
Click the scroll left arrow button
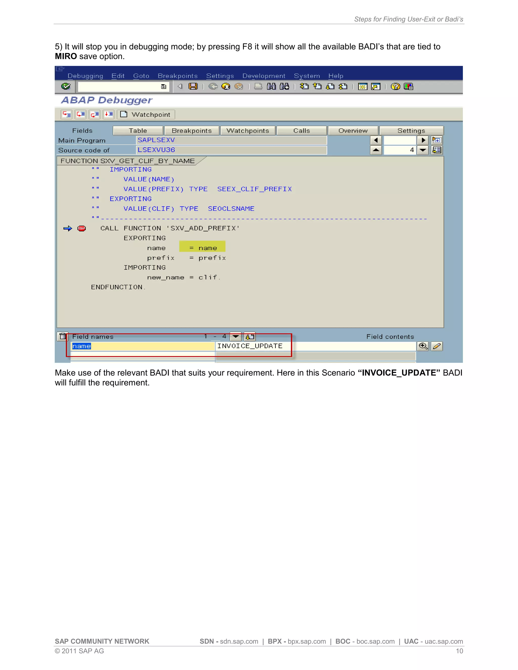pyautogui.click(x=376, y=140)
